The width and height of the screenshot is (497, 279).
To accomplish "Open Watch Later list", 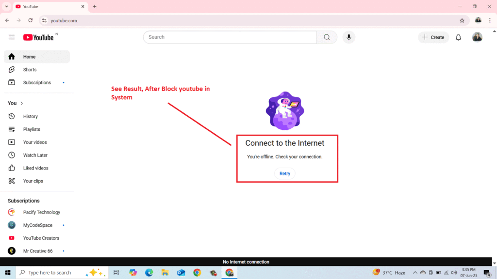I will click(37, 155).
